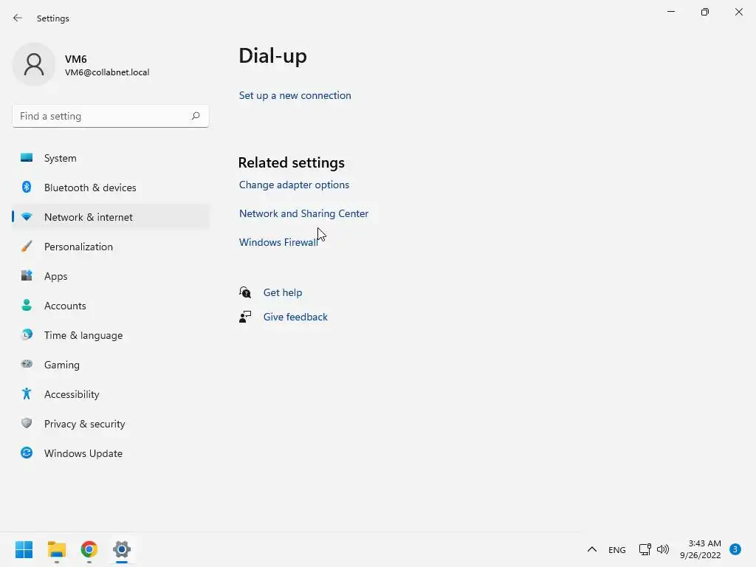Image resolution: width=756 pixels, height=567 pixels.
Task: Click Set up a new connection
Action: pyautogui.click(x=295, y=95)
